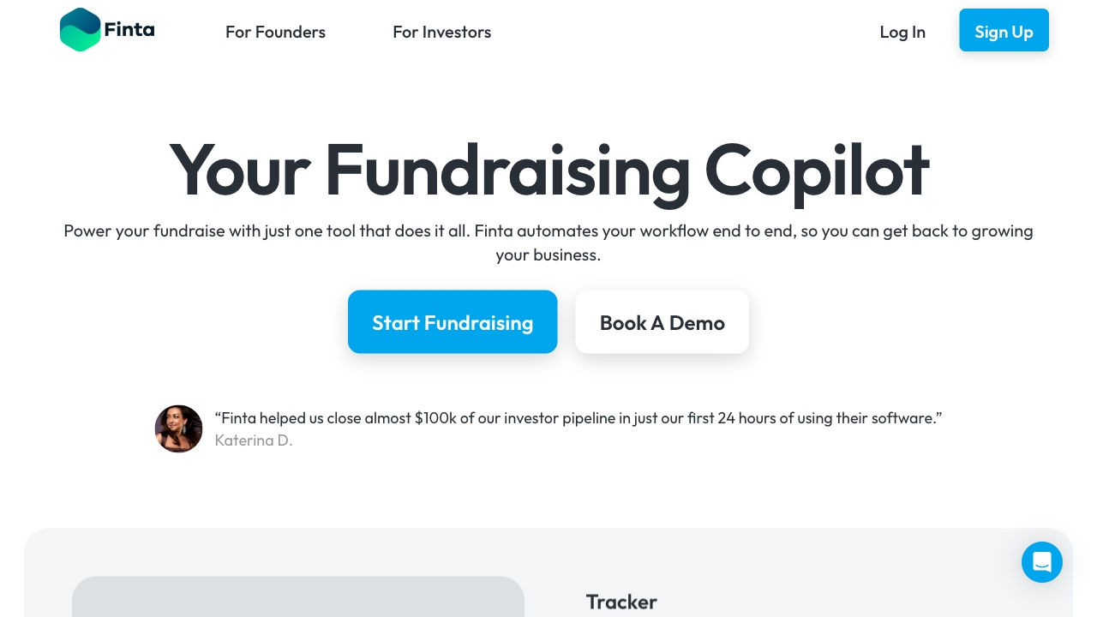Image resolution: width=1097 pixels, height=617 pixels.
Task: Click the gray preview panel beside Tracker
Action: pyautogui.click(x=297, y=597)
